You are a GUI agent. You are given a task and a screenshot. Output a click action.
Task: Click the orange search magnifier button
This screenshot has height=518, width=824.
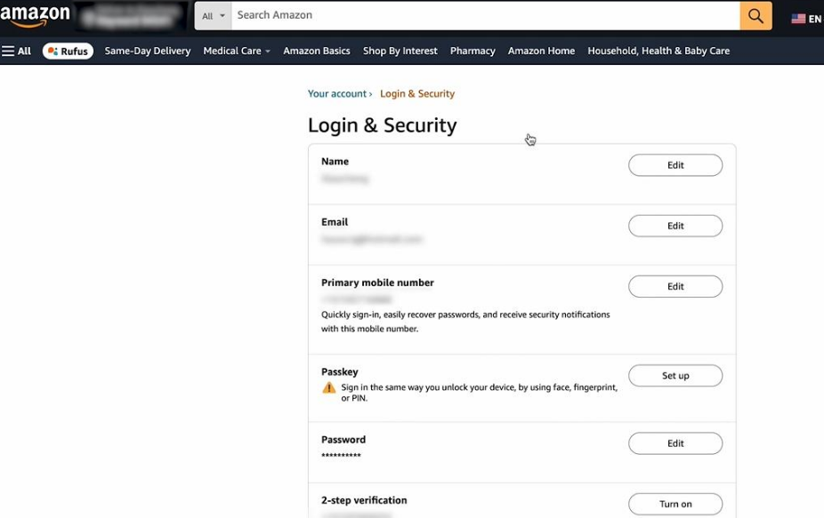click(755, 16)
